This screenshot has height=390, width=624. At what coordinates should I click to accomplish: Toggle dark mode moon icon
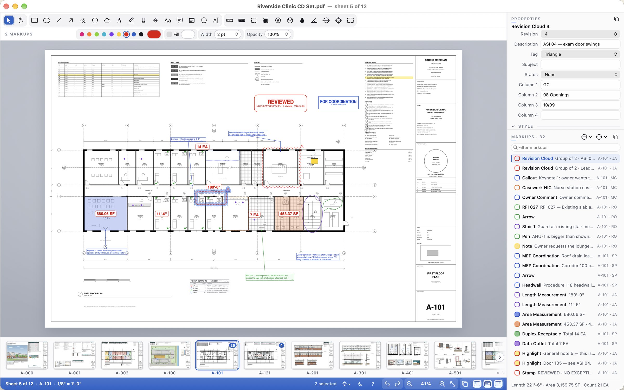click(360, 384)
